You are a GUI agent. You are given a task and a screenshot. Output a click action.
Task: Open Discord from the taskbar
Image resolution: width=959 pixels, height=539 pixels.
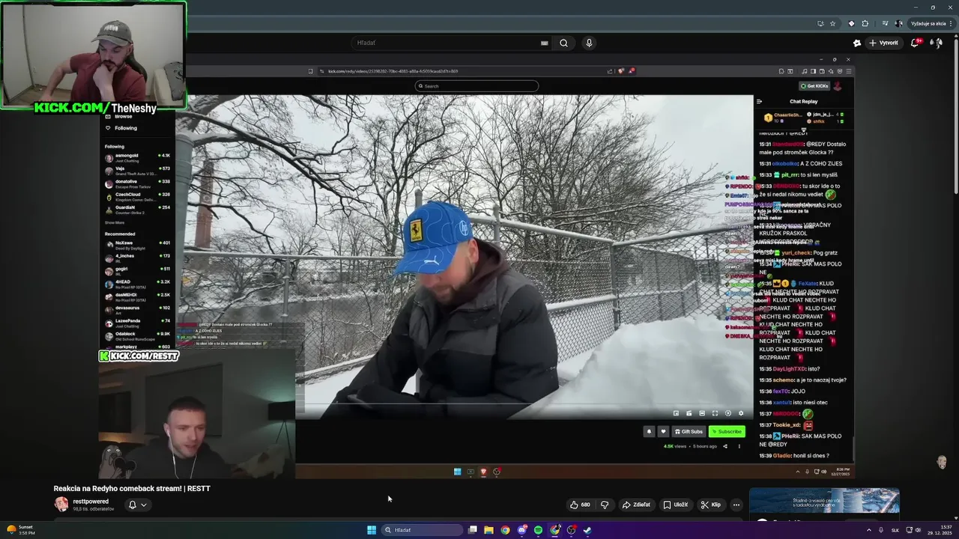tap(522, 530)
